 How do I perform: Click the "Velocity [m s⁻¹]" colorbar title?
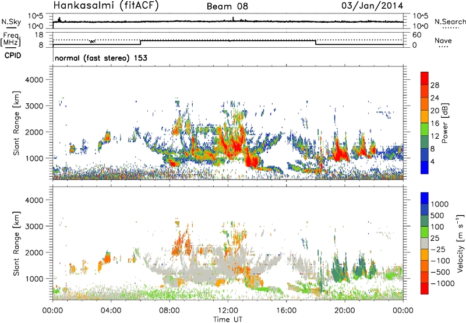click(x=460, y=243)
